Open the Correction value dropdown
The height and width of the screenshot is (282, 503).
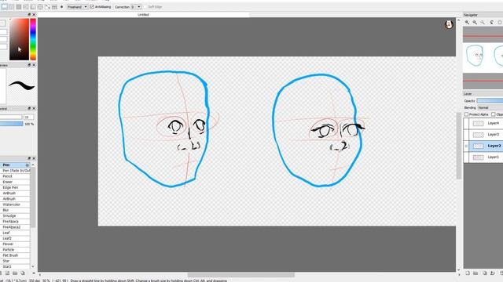point(136,7)
